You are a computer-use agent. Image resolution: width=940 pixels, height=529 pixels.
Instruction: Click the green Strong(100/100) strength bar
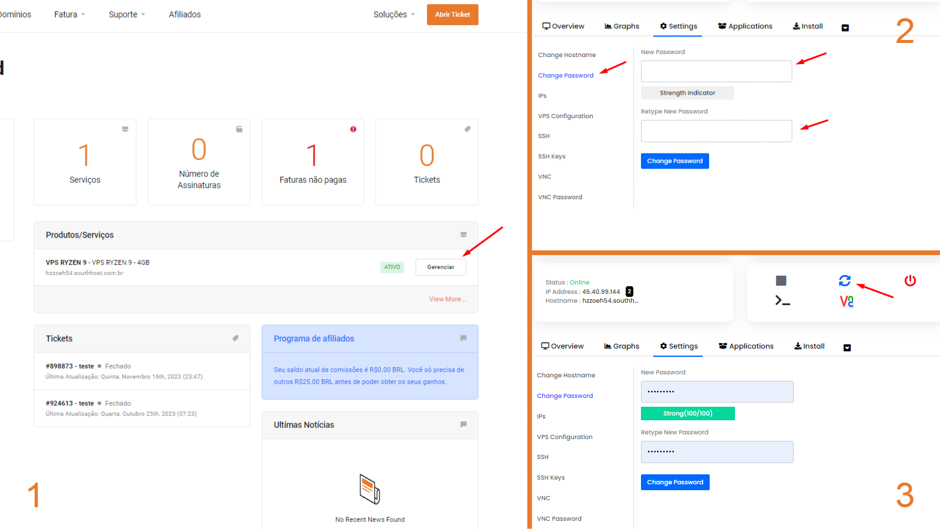tap(687, 414)
